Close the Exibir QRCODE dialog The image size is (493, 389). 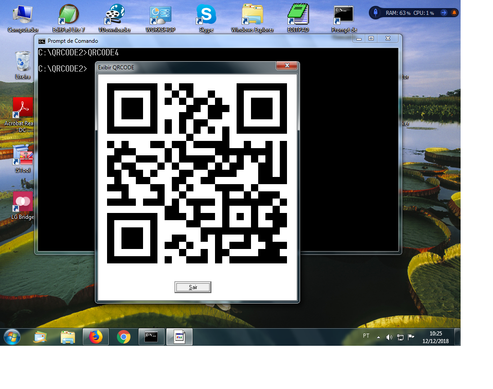click(x=287, y=65)
